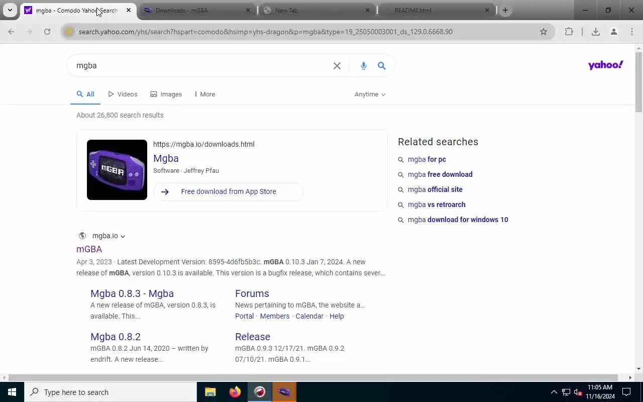Switch to the New Tab browser tab
The height and width of the screenshot is (402, 643).
[317, 10]
